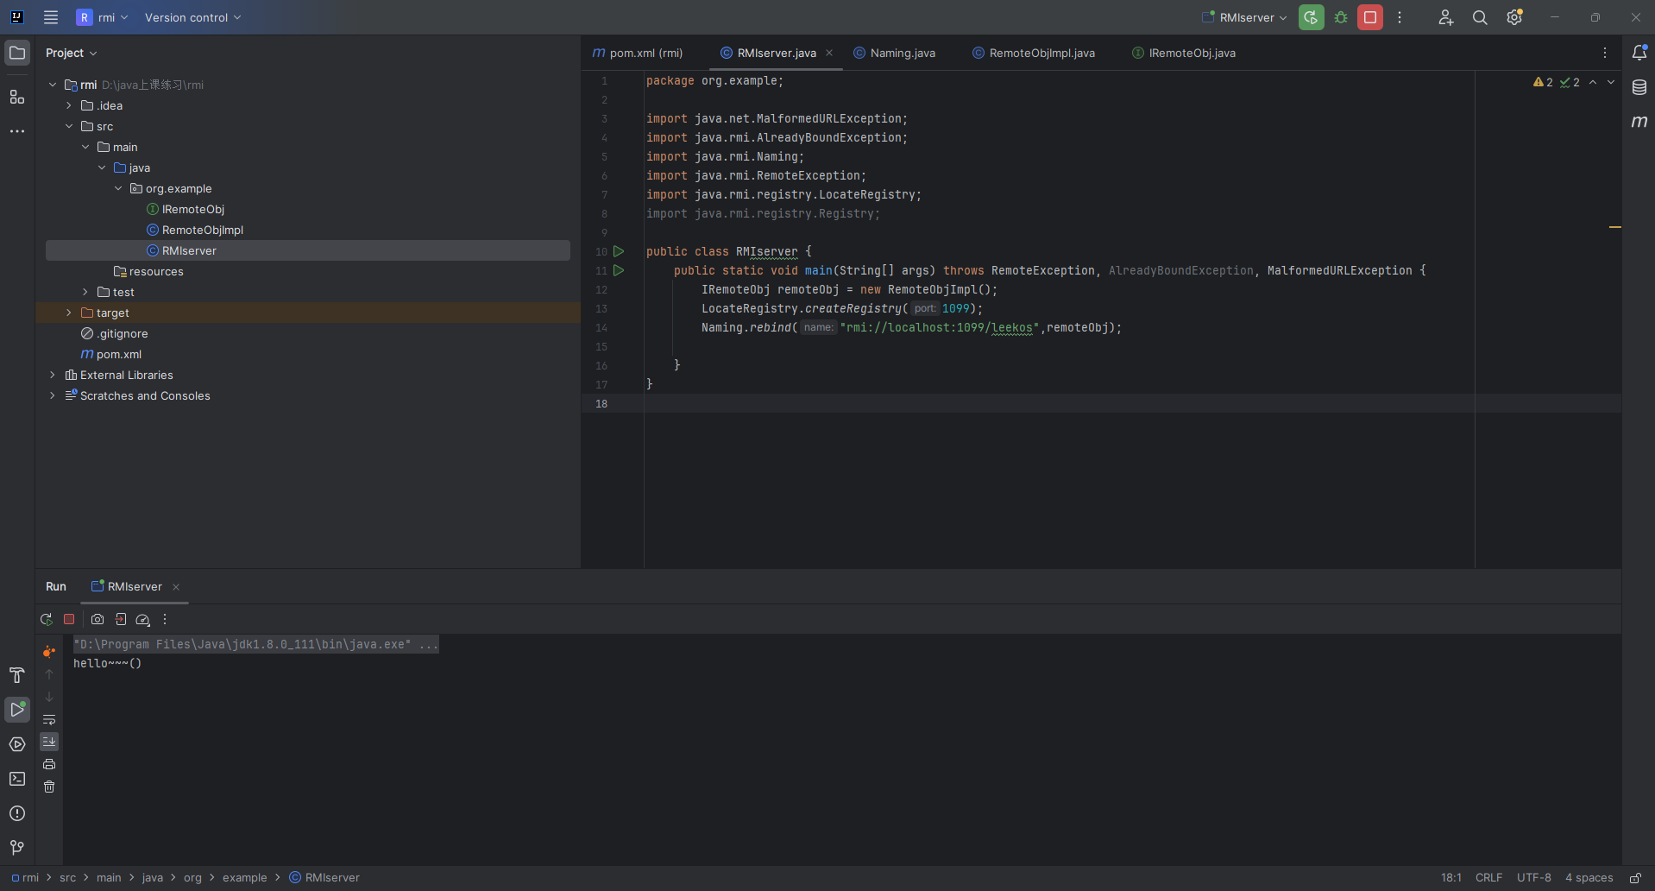Screen dimensions: 1655x891
Task: Toggle read-only lock in status bar
Action: 1635,877
